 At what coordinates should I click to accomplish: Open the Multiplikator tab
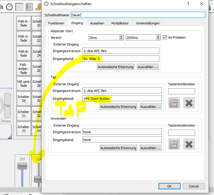[x=120, y=23]
